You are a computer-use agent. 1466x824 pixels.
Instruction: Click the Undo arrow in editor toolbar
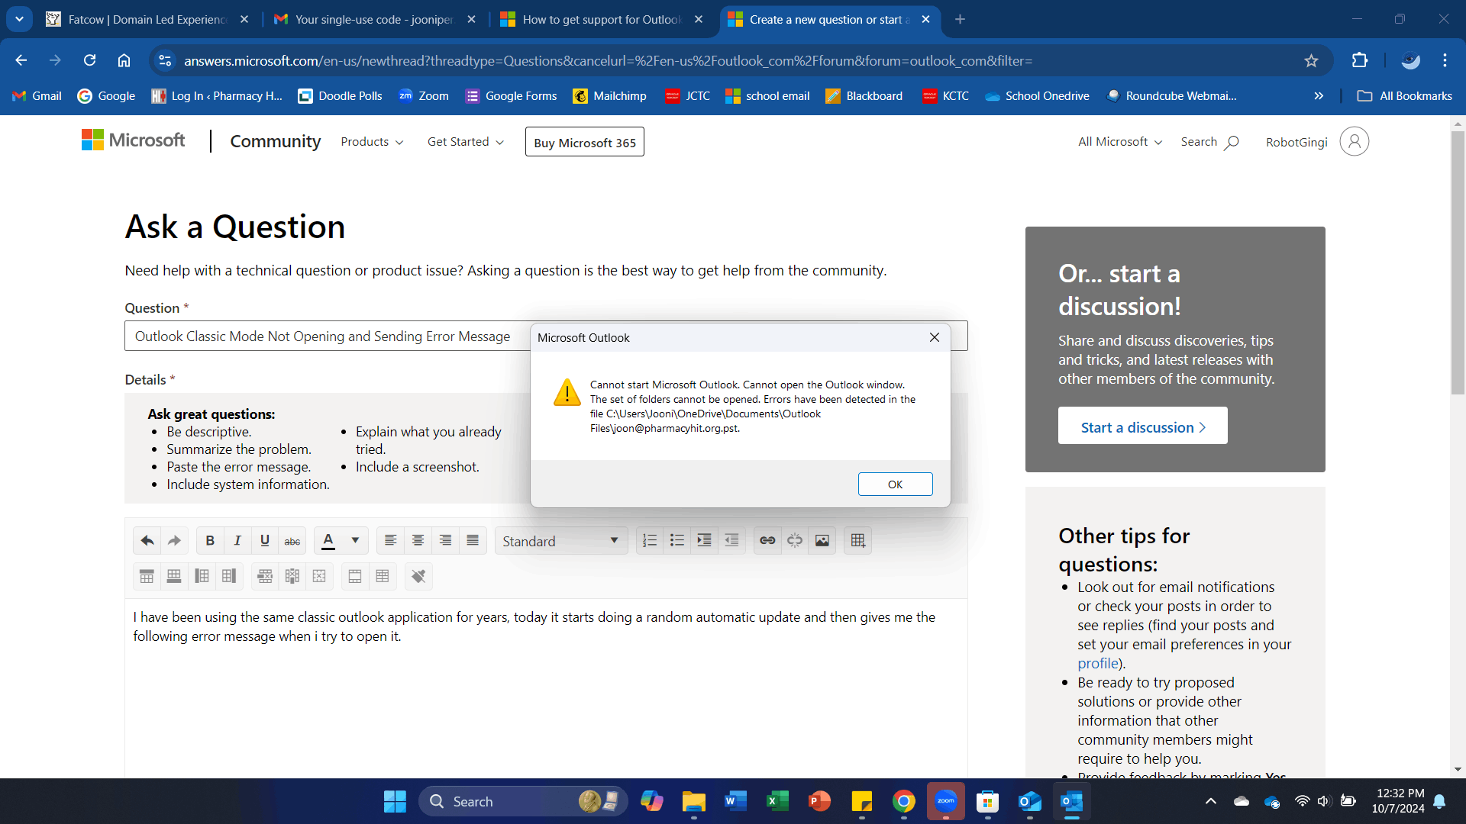click(x=147, y=541)
